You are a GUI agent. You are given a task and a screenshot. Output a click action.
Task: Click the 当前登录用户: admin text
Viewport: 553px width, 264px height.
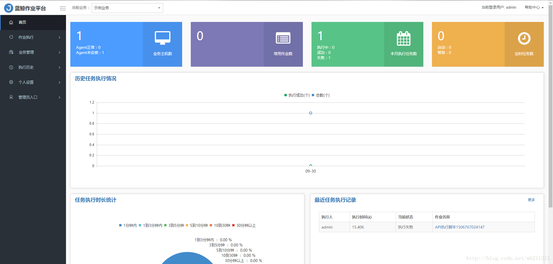pyautogui.click(x=499, y=8)
